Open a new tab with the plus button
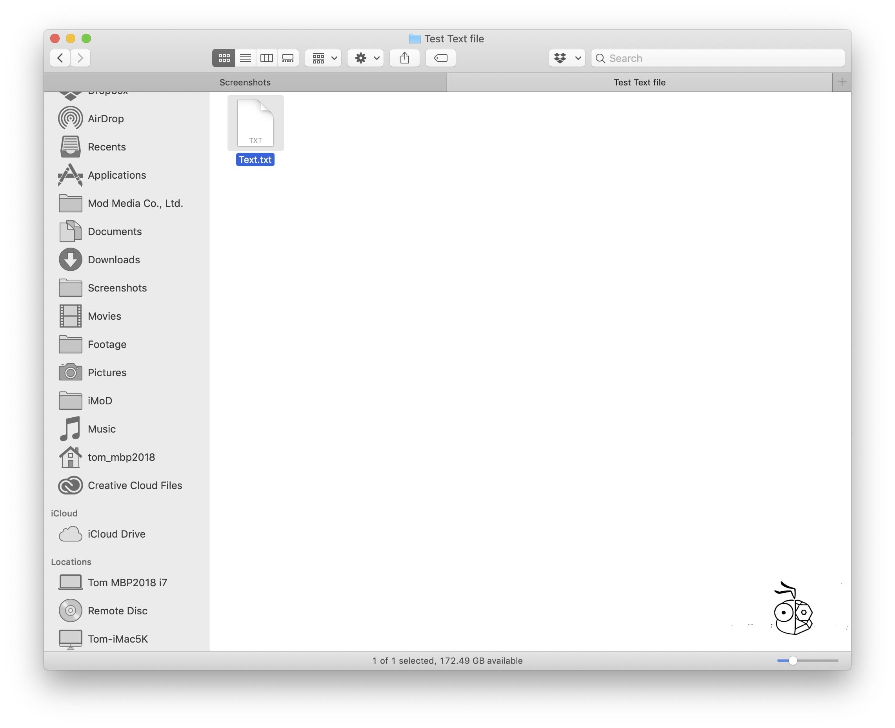The width and height of the screenshot is (895, 728). tap(841, 82)
